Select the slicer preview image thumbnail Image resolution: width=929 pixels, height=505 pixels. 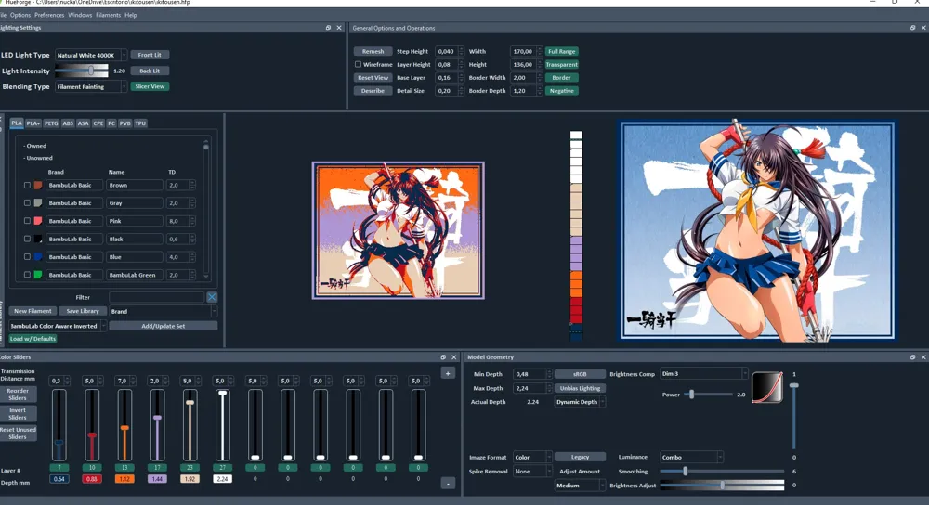pos(399,230)
